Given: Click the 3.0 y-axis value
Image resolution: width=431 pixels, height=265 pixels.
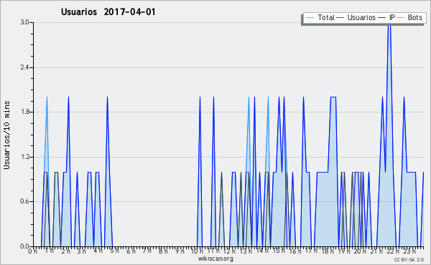Looking at the screenshot, I should [24, 22].
